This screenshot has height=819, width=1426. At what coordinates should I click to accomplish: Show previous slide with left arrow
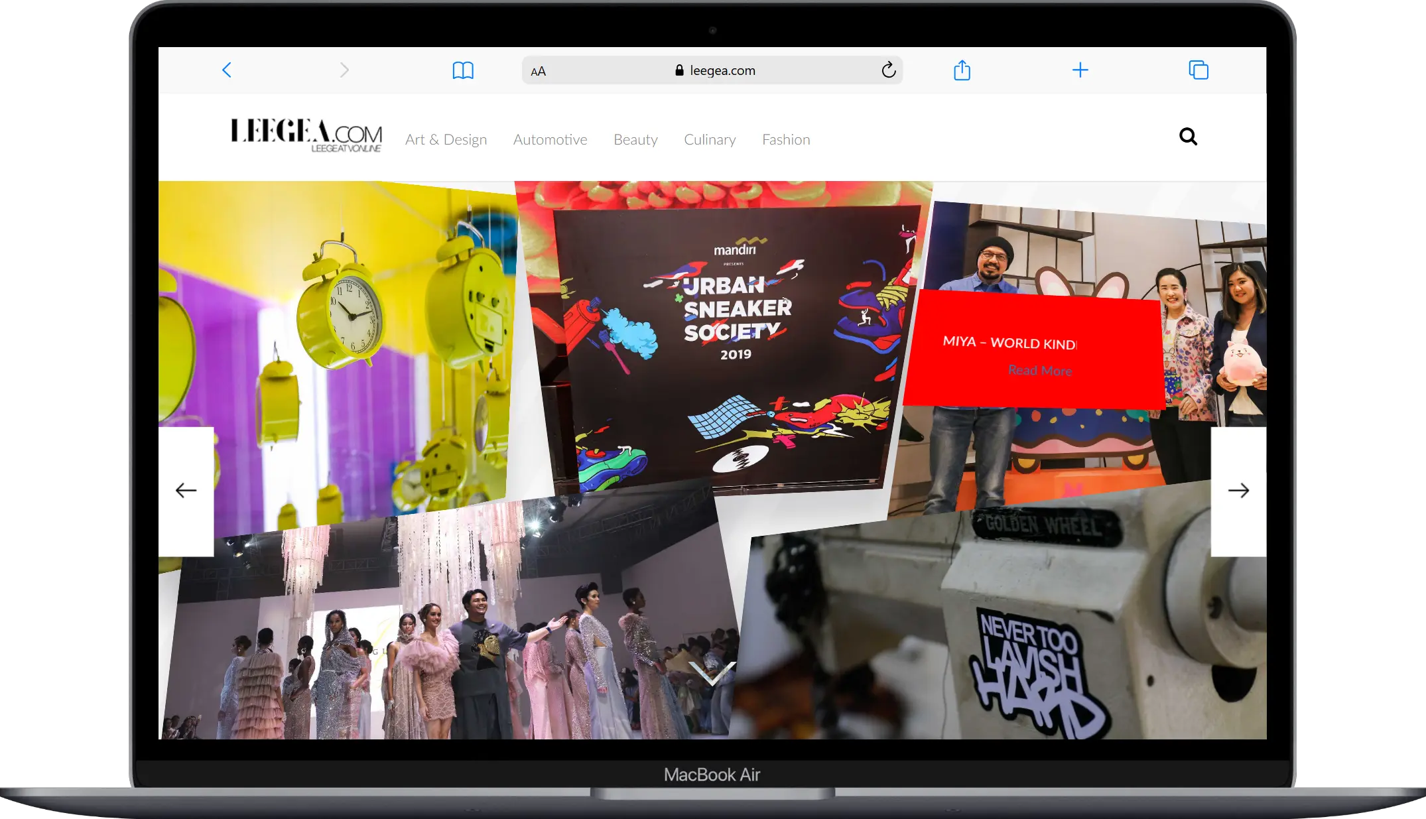186,491
